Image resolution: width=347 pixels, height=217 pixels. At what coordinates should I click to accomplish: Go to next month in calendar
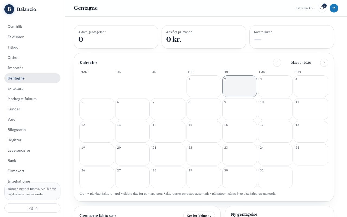[324, 63]
